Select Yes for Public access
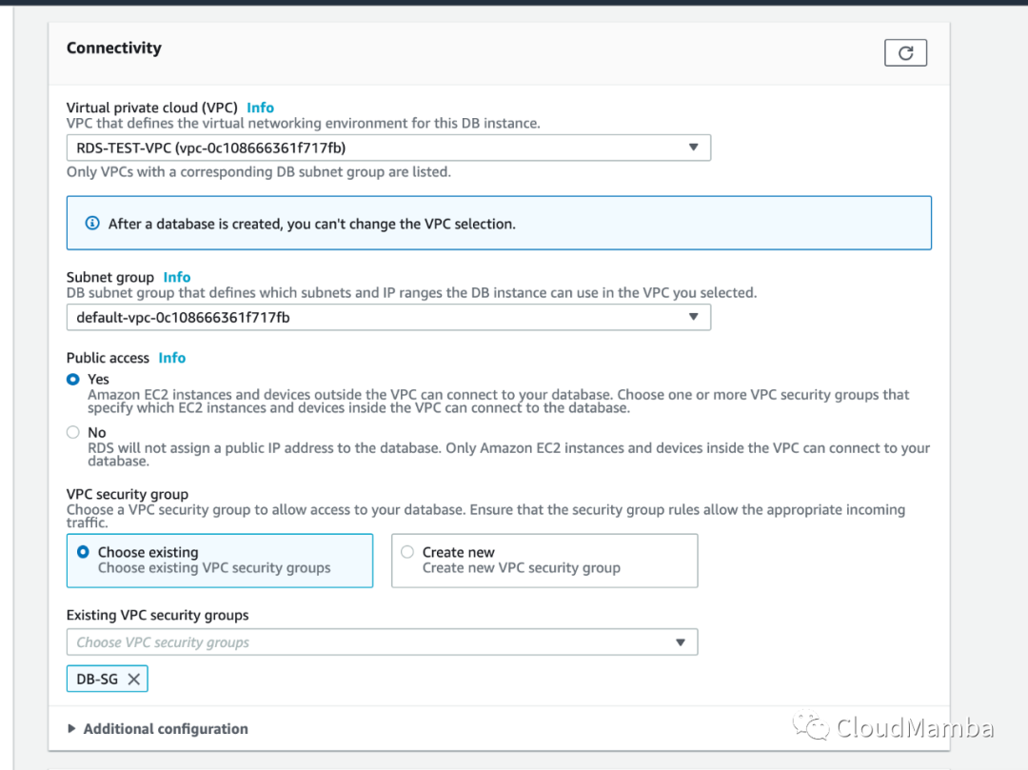This screenshot has width=1028, height=770. click(73, 379)
